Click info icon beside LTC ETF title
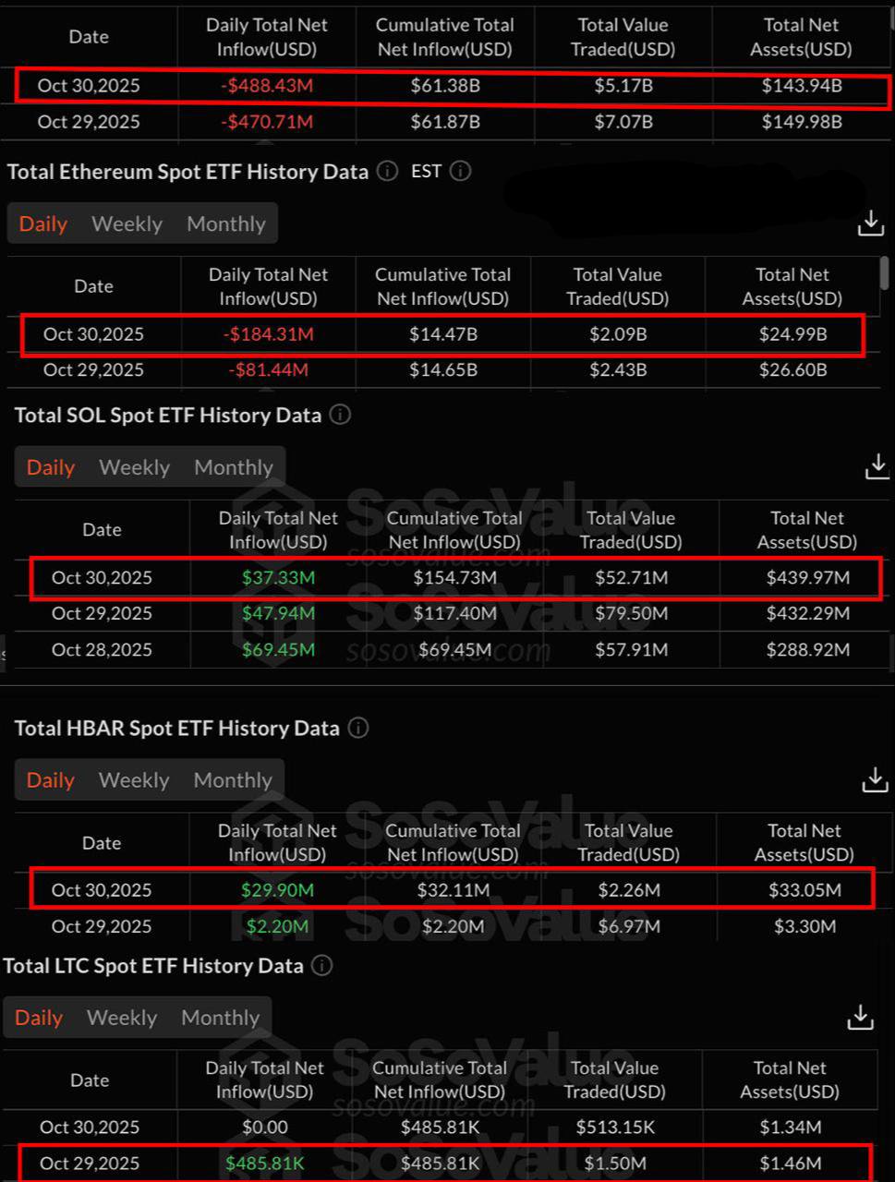 point(321,966)
